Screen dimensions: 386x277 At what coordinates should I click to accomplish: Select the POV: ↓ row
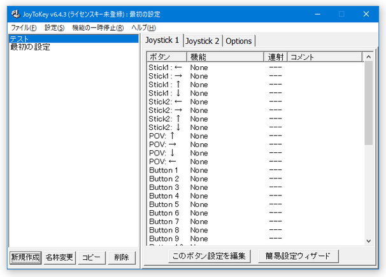pos(255,153)
